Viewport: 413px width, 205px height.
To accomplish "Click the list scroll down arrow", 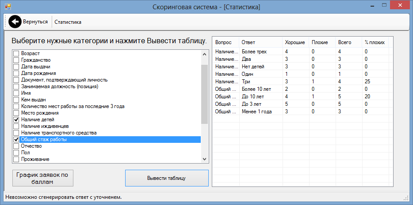I will click(204, 159).
